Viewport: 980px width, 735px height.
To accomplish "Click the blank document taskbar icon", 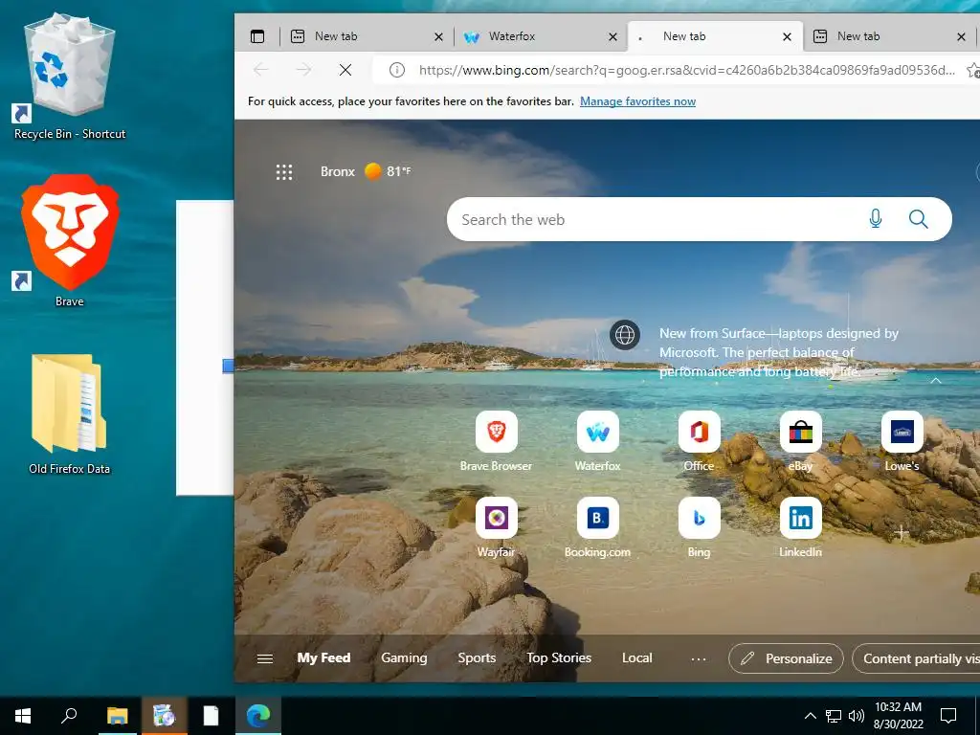I will 212,716.
